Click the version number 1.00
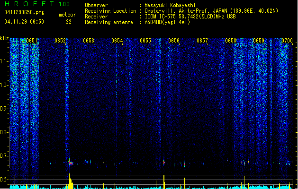Image resolution: width=298 pixels, height=189 pixels. [64, 4]
